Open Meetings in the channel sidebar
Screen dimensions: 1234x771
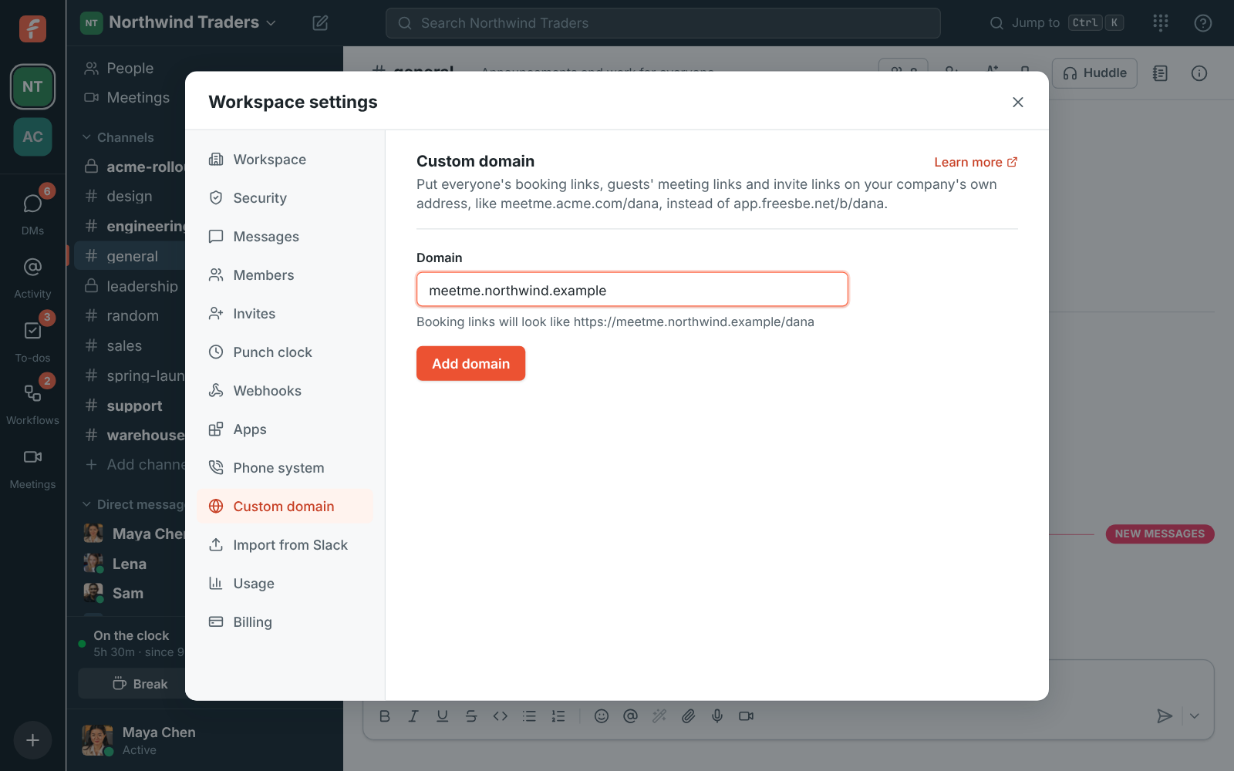click(130, 97)
